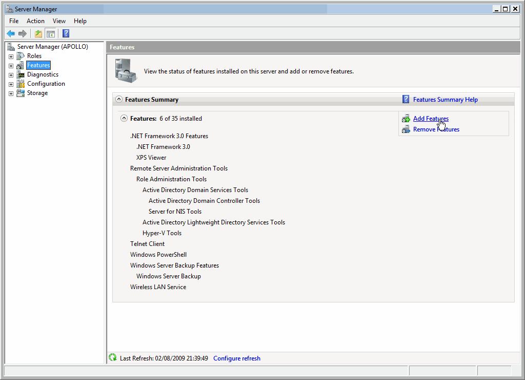This screenshot has height=380, width=525.
Task: Click the Diagnostics node icon
Action: (21, 74)
